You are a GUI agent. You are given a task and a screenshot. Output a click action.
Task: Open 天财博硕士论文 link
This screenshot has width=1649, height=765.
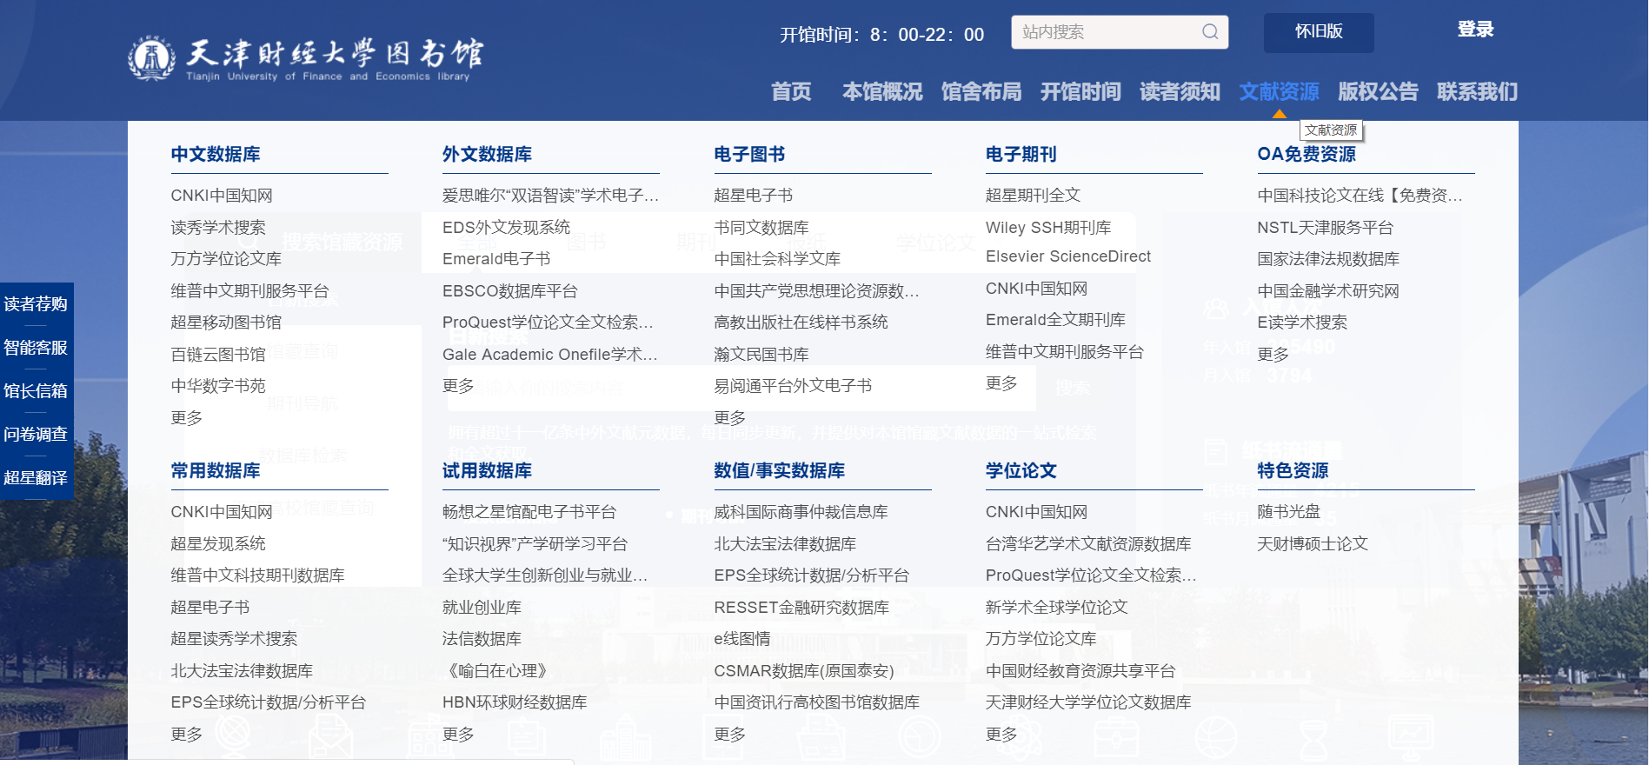1313,543
